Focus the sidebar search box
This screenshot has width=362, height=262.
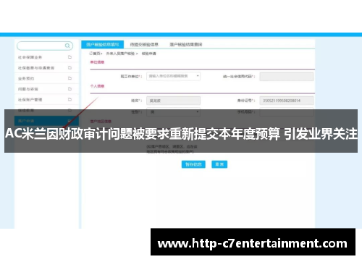point(45,46)
